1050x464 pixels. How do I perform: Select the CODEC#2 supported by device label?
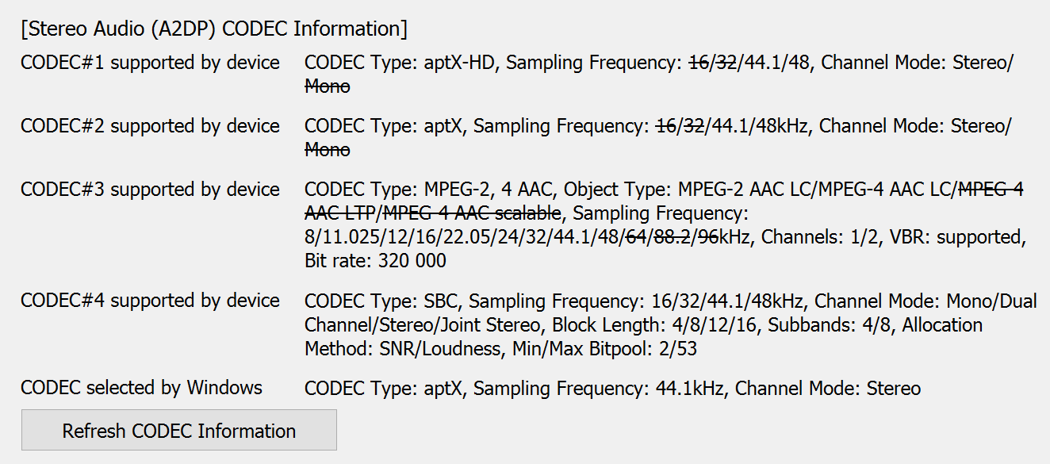point(150,126)
